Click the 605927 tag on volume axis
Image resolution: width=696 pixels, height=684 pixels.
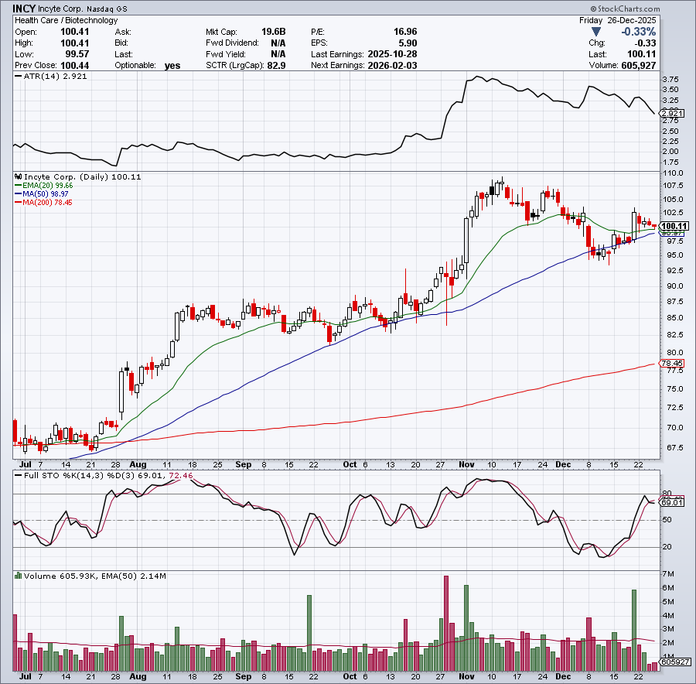[x=674, y=662]
